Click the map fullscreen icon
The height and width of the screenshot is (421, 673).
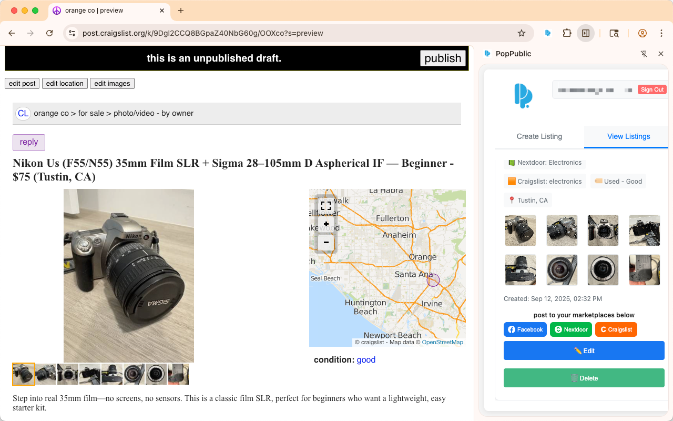pos(326,206)
